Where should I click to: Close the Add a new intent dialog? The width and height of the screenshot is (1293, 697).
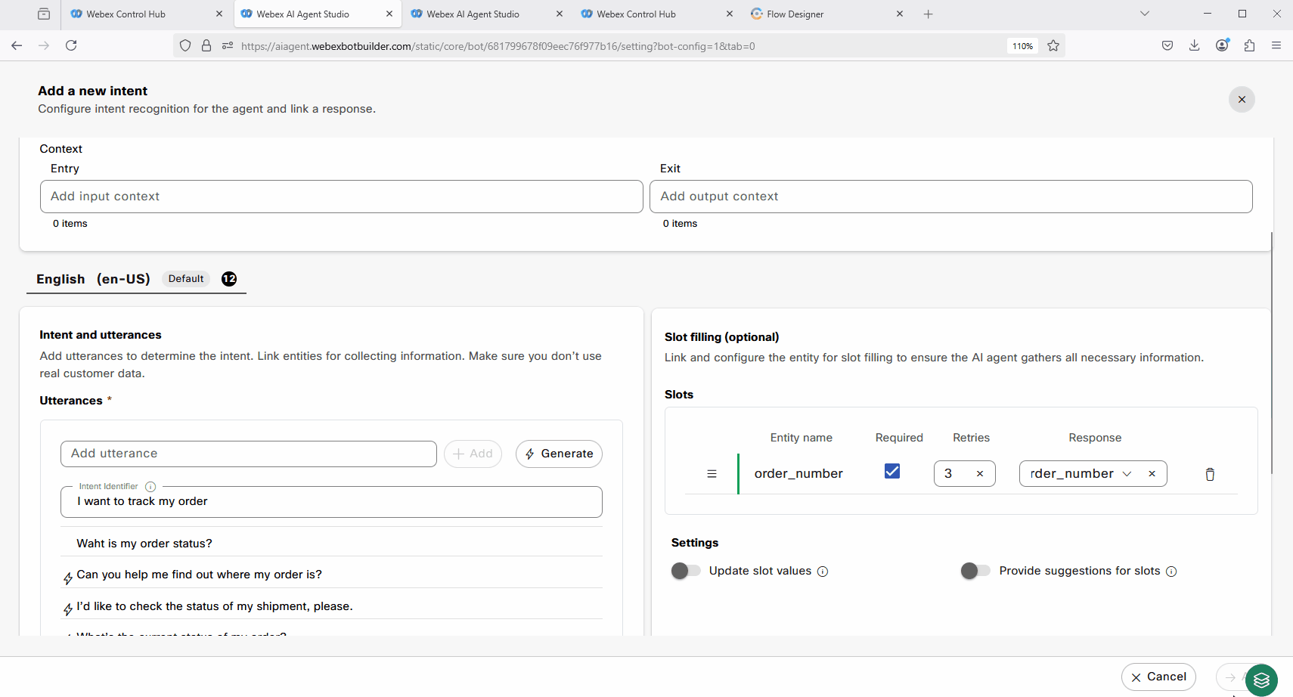[x=1241, y=100]
